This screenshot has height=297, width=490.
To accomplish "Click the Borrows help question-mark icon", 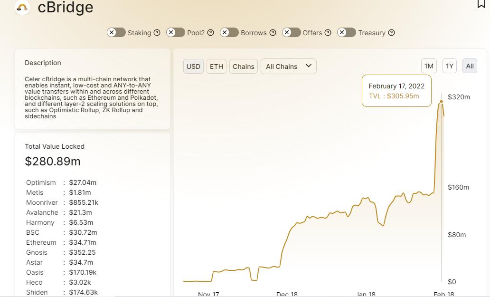I will point(273,33).
